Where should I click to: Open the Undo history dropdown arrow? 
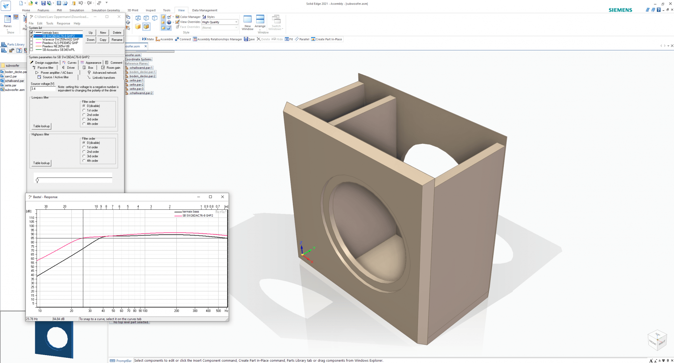point(85,3)
